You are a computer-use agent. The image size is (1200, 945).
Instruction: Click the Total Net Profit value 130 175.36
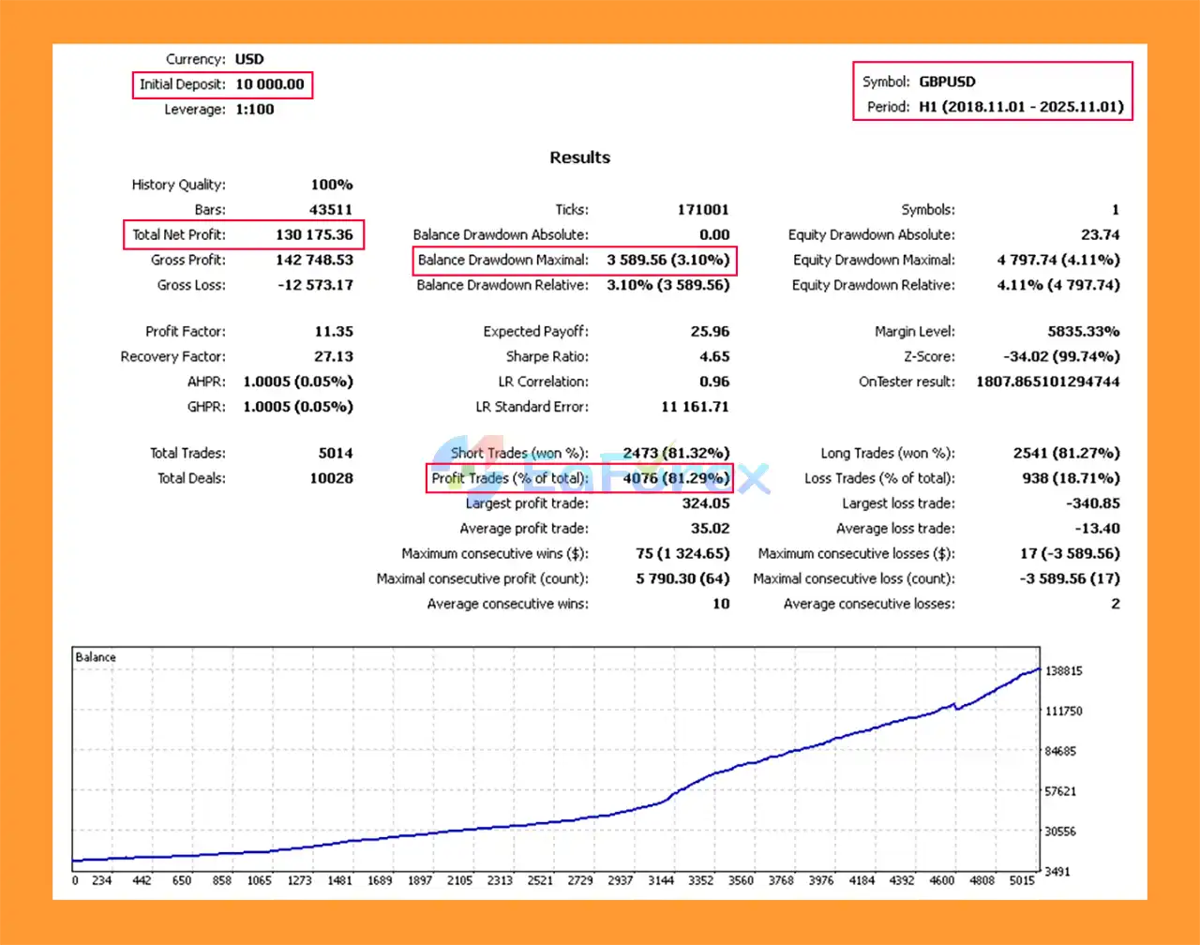(x=314, y=234)
